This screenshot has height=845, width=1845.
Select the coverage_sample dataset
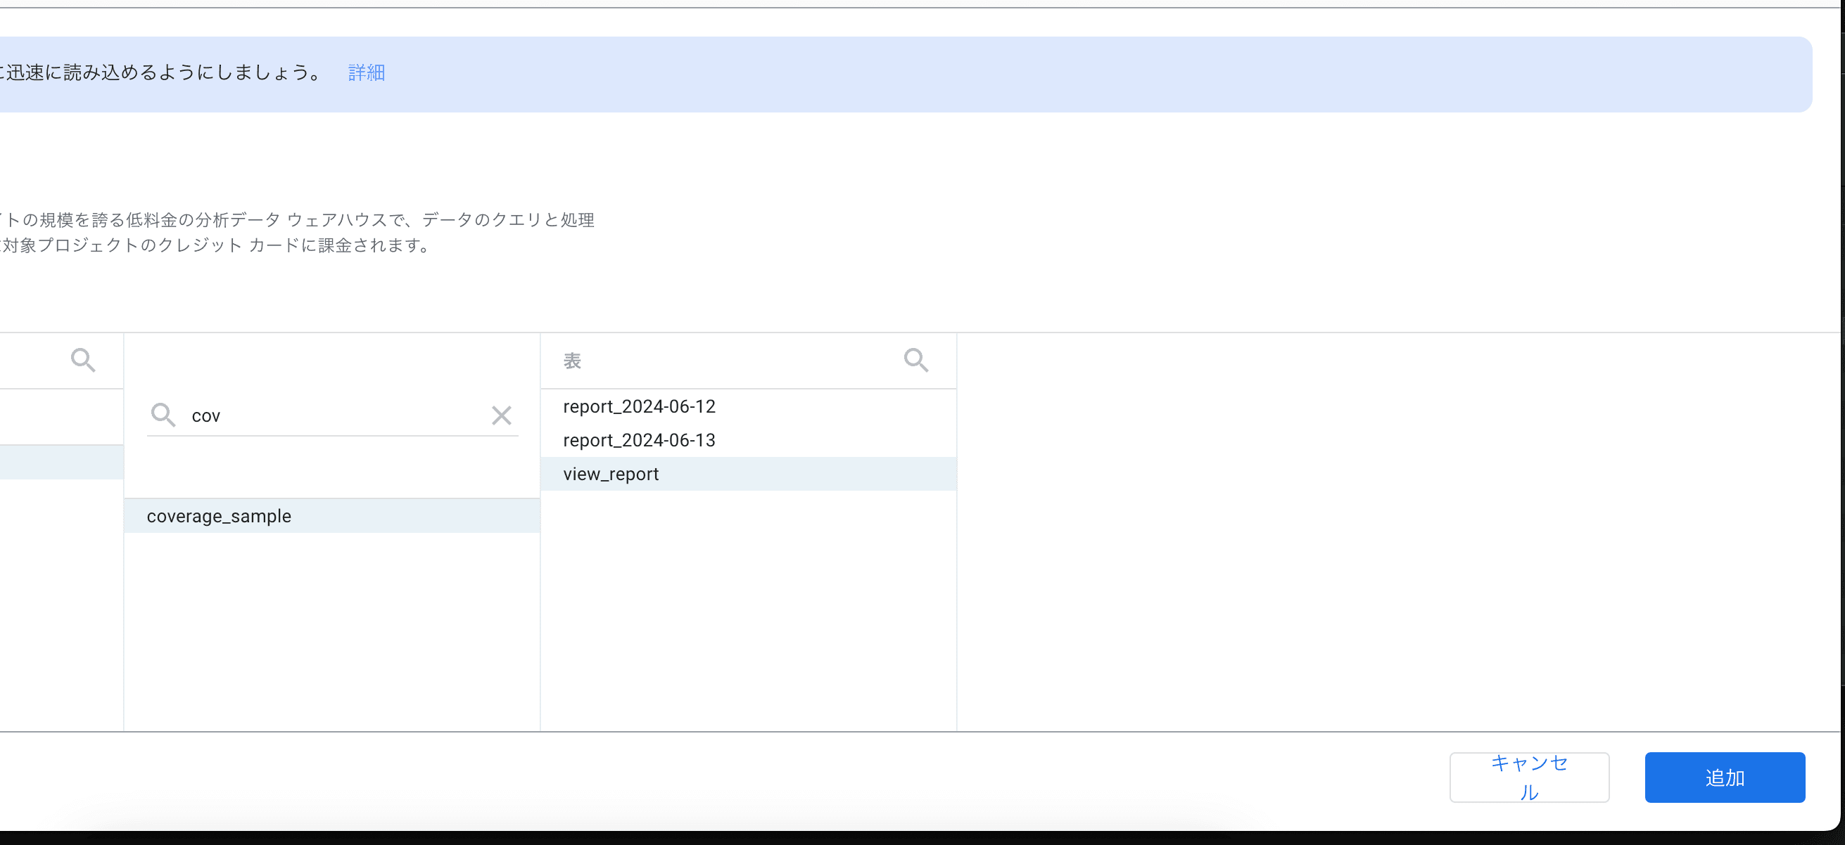point(219,516)
